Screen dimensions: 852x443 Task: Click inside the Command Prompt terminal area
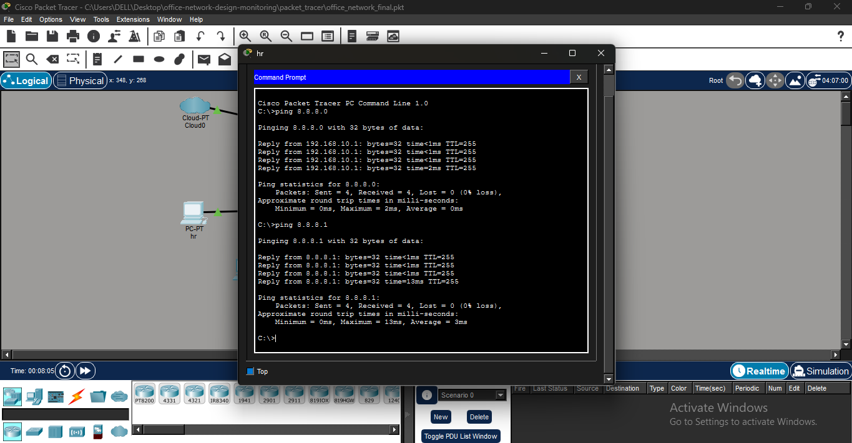coord(421,221)
